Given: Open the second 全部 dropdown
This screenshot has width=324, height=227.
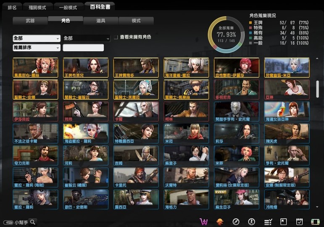Looking at the screenshot, I should point(86,38).
